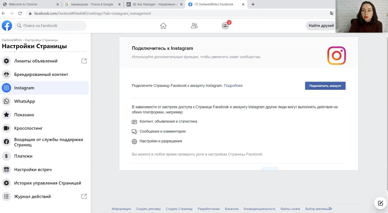Open Брендированный контент settings
388x213 pixels.
tap(45, 75)
